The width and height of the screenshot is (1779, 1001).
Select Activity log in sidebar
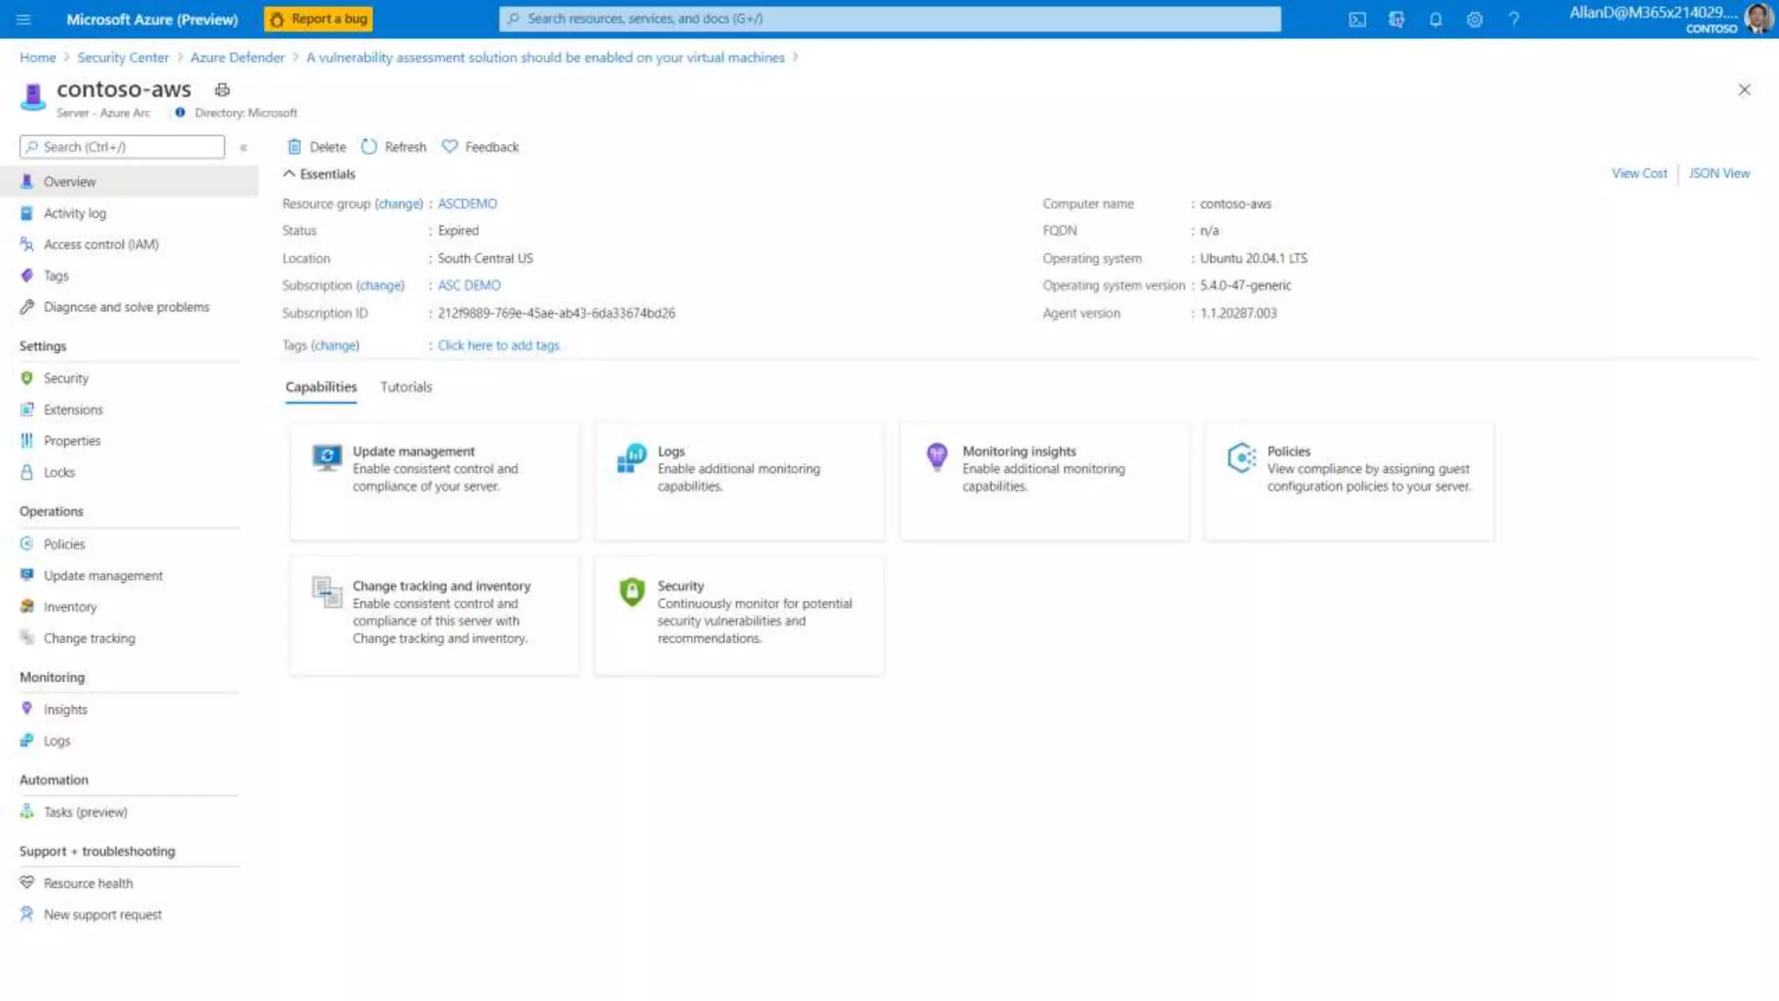75,213
